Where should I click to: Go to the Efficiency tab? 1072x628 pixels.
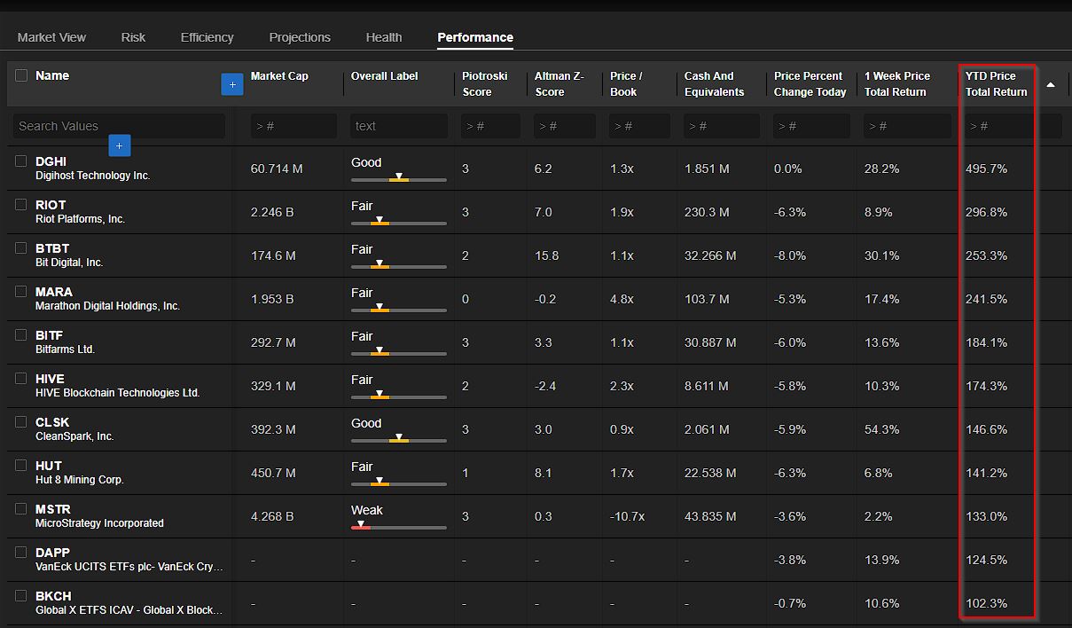(207, 37)
